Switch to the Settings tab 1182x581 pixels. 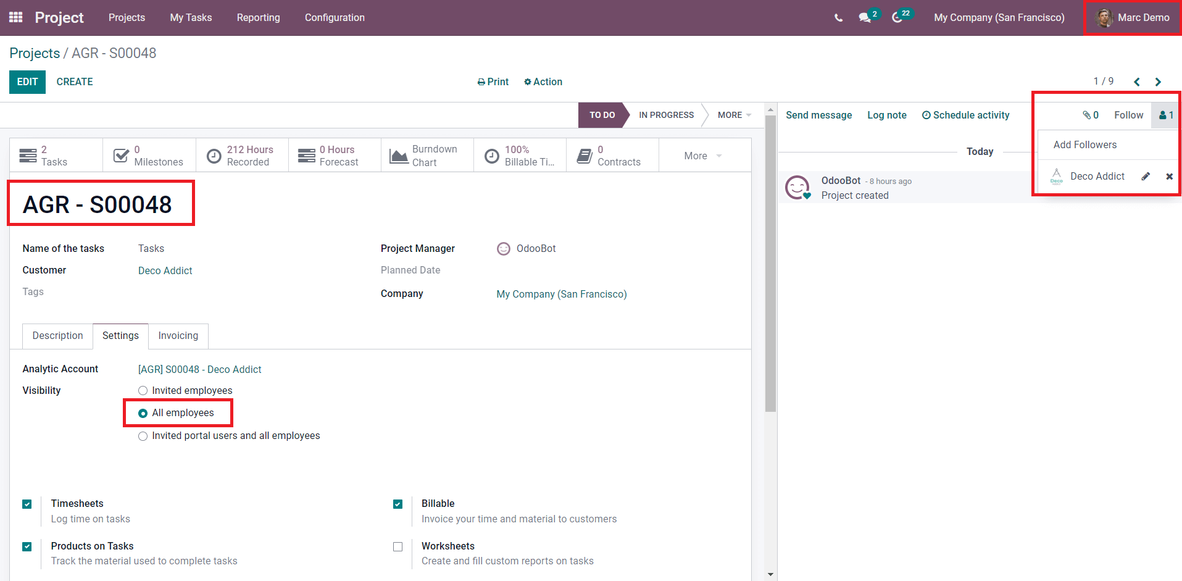pyautogui.click(x=120, y=336)
